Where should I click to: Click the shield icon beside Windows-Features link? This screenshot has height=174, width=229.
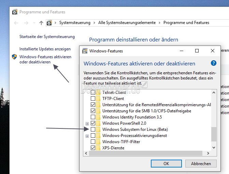(14, 57)
